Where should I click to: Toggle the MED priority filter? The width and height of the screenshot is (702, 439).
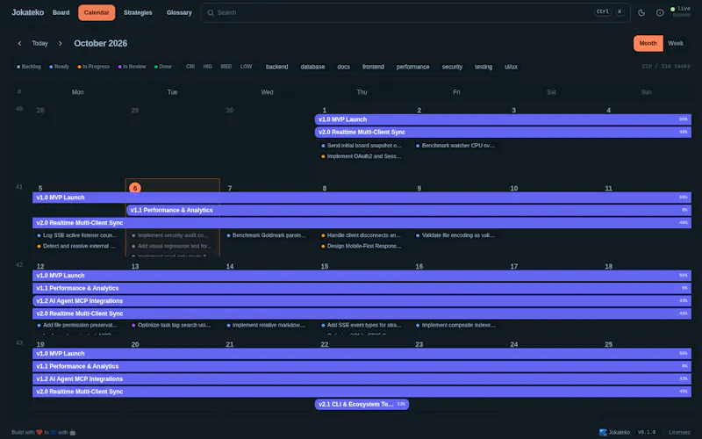(226, 67)
